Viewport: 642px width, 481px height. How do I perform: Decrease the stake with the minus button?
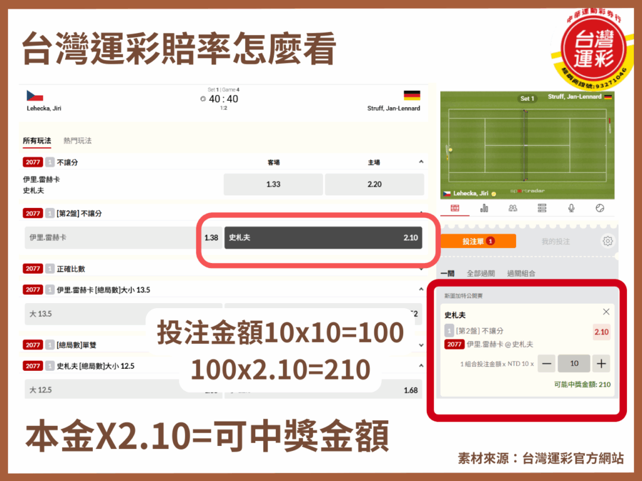[x=547, y=364]
